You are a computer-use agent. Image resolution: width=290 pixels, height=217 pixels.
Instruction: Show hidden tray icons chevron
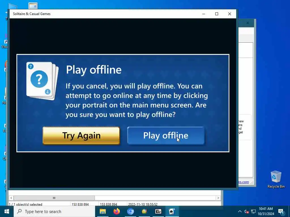240,211
